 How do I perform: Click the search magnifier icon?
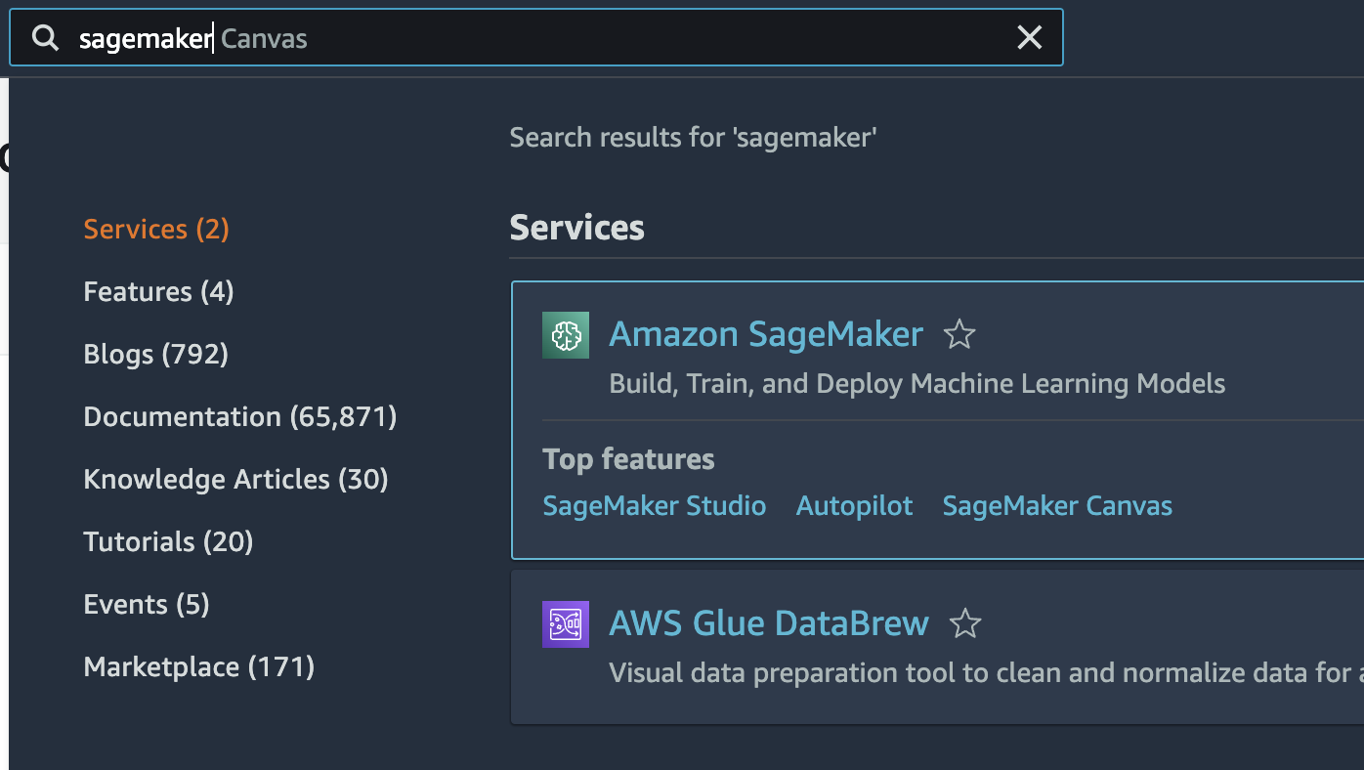(x=45, y=38)
